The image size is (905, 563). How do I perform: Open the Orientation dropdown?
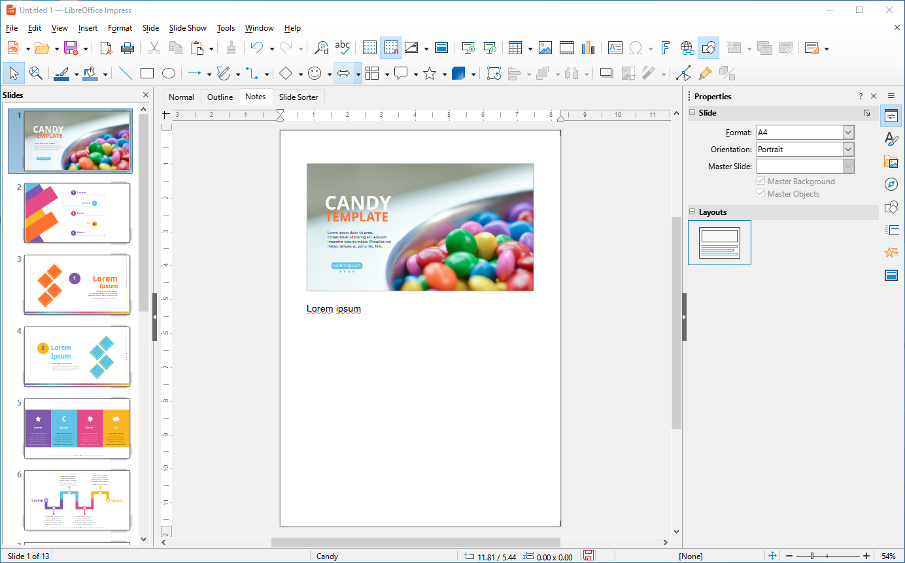point(848,150)
